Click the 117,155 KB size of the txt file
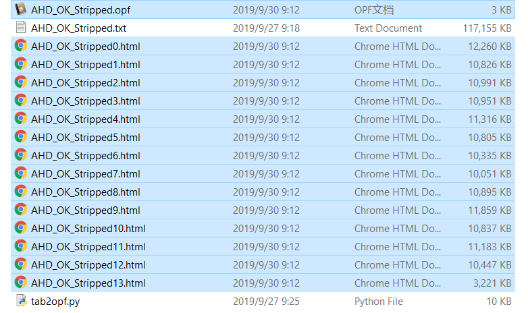The height and width of the screenshot is (313, 528). pyautogui.click(x=487, y=28)
